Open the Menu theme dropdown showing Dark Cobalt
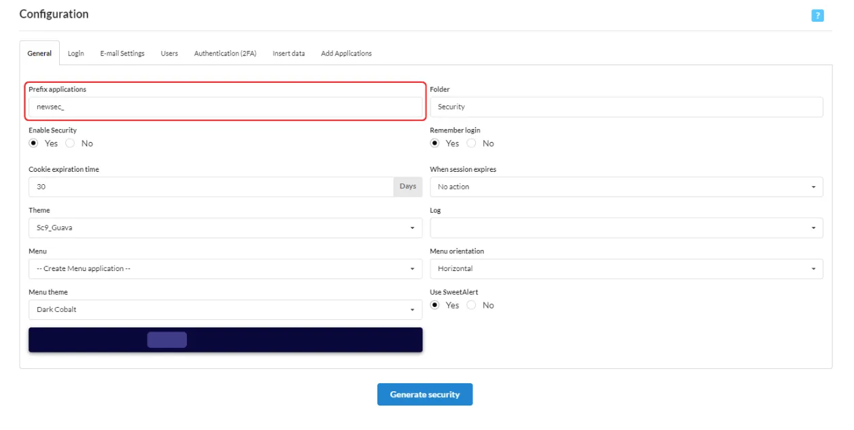 225,310
